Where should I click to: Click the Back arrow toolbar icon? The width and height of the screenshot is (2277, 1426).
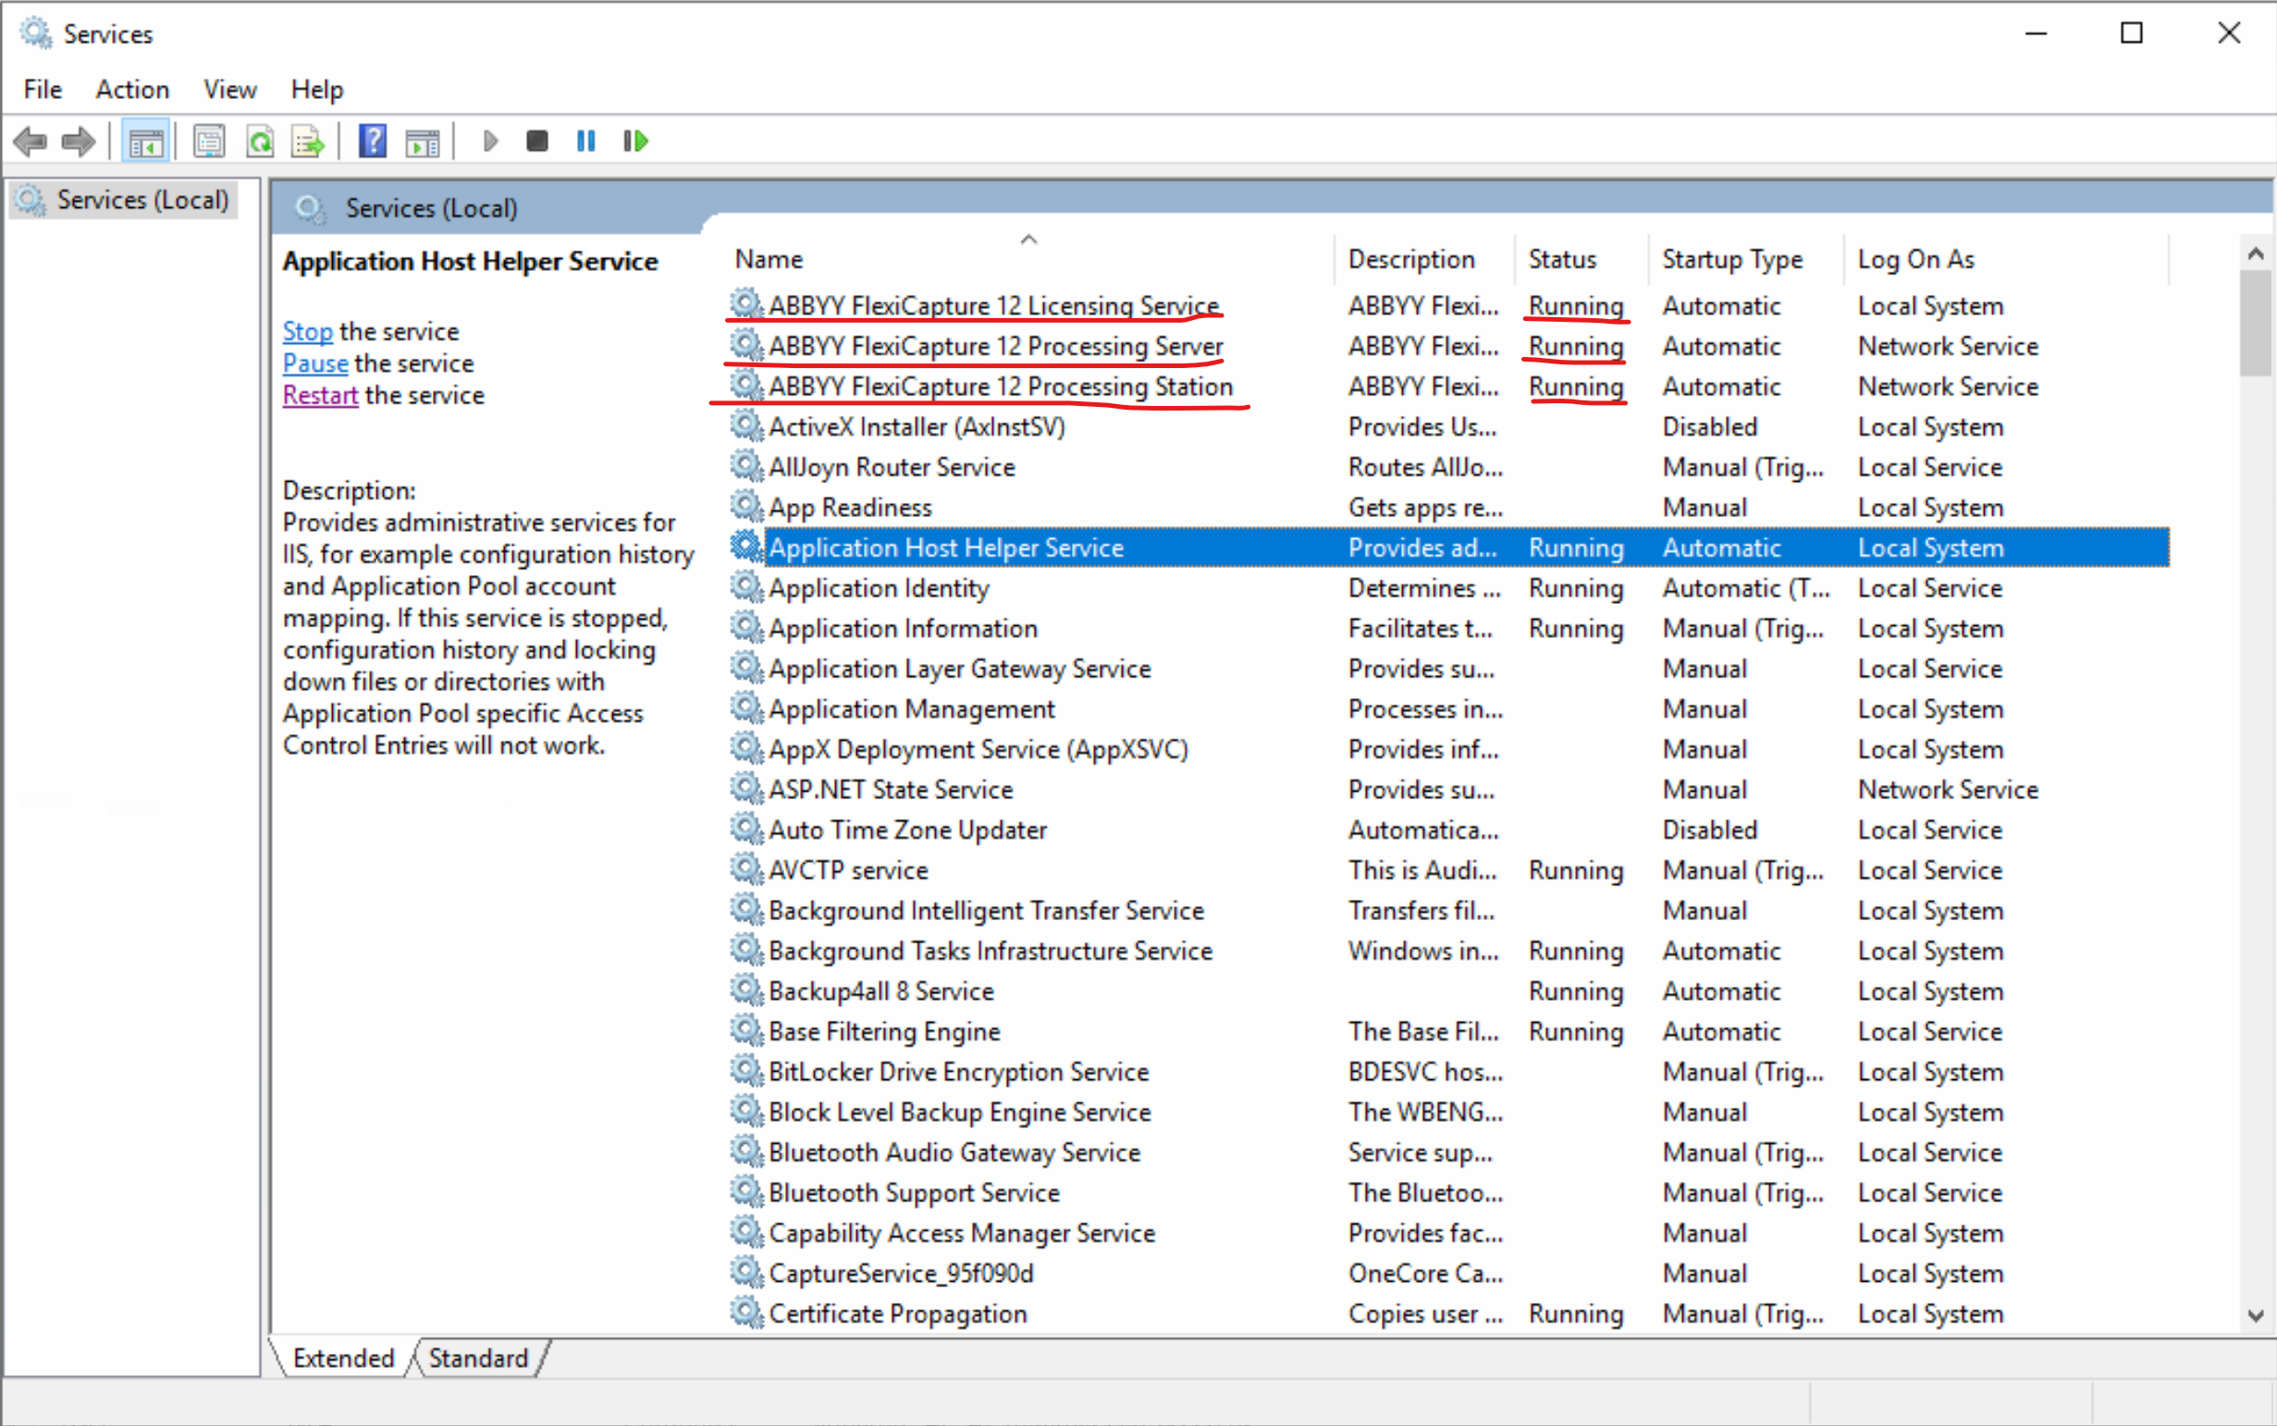[x=31, y=141]
